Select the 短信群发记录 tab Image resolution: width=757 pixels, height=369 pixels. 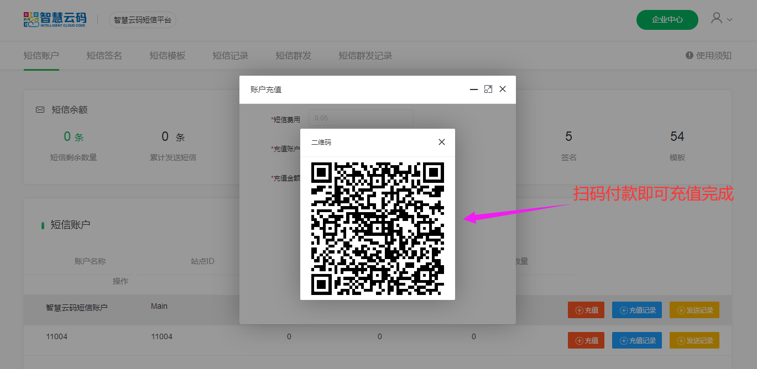(365, 56)
